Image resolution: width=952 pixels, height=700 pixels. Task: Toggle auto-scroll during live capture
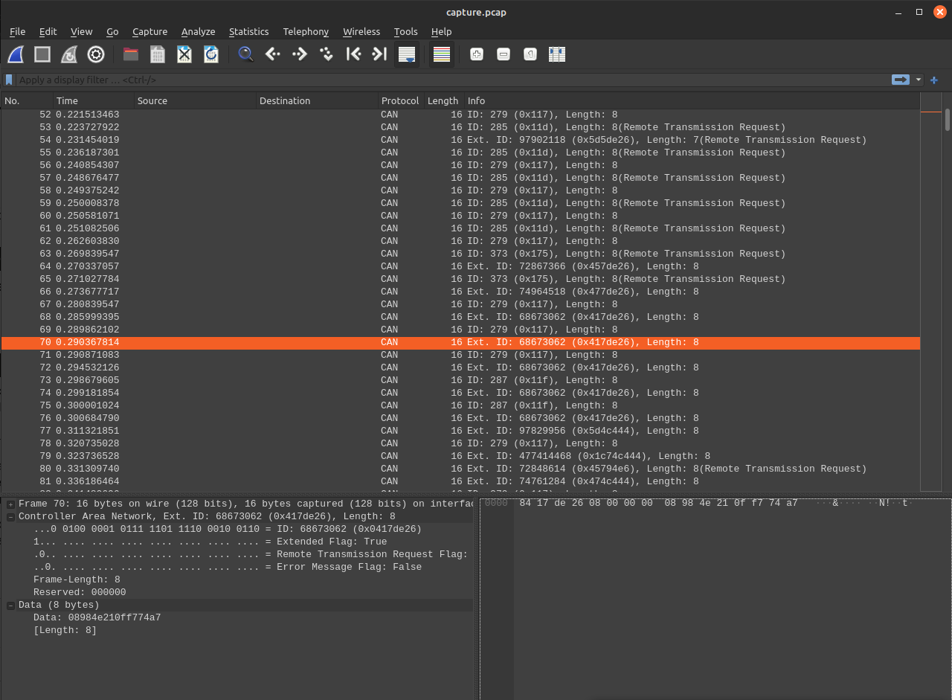pos(406,54)
